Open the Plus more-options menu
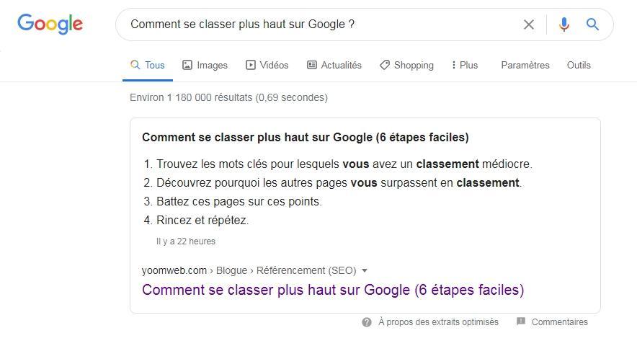Image resolution: width=637 pixels, height=346 pixels. point(464,65)
